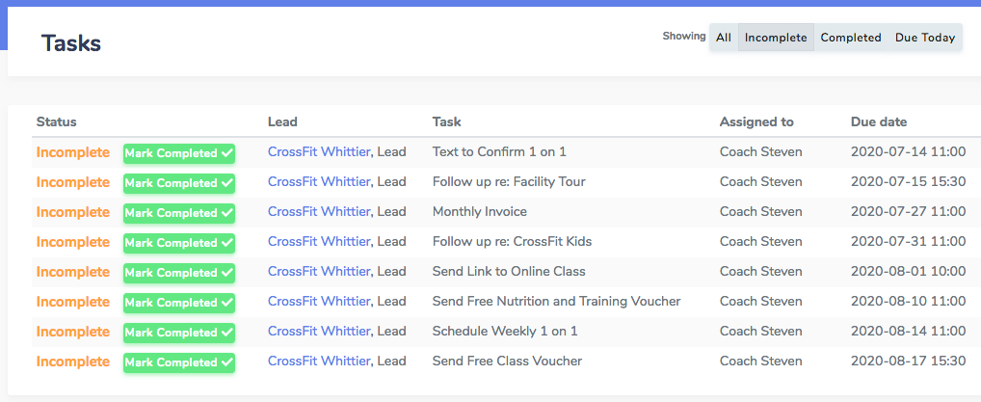The width and height of the screenshot is (981, 402).
Task: Click the Status column header
Action: click(56, 122)
